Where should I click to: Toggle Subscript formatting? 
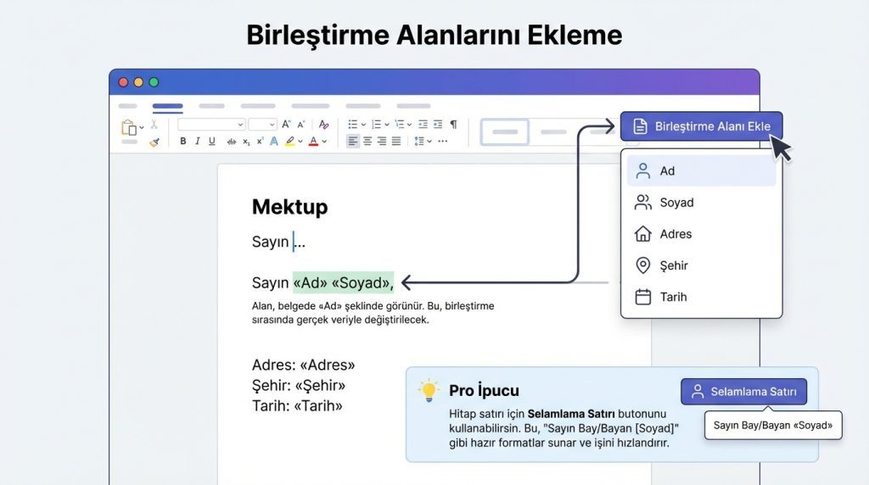[x=246, y=142]
